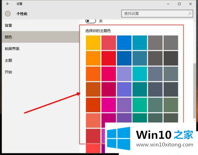Pick the brick red swatch in seventh row
The width and height of the screenshot is (198, 155).
93,136
